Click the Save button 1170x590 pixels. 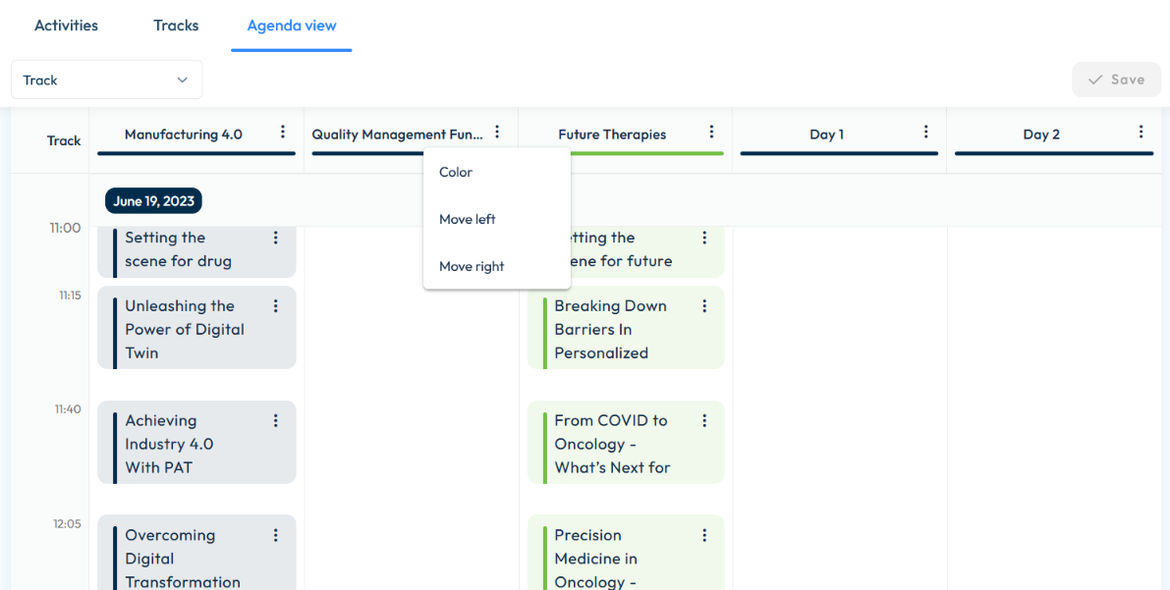(1116, 79)
